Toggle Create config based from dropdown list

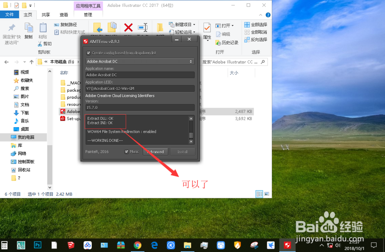tap(89, 53)
